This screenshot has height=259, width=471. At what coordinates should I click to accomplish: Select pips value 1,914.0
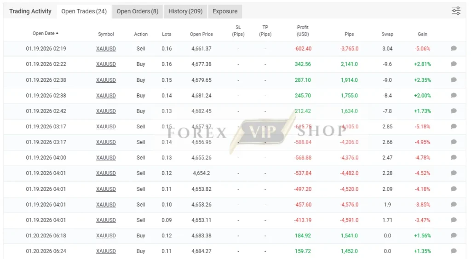point(349,80)
